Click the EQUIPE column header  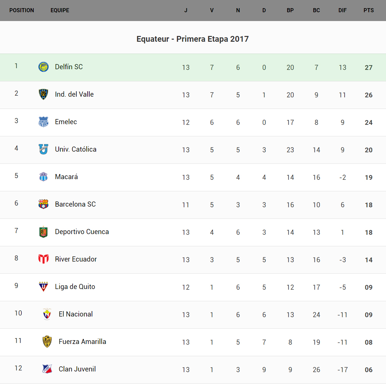pyautogui.click(x=60, y=11)
